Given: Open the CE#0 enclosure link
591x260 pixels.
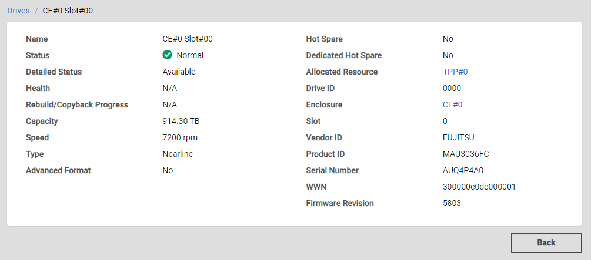Looking at the screenshot, I should pos(452,104).
